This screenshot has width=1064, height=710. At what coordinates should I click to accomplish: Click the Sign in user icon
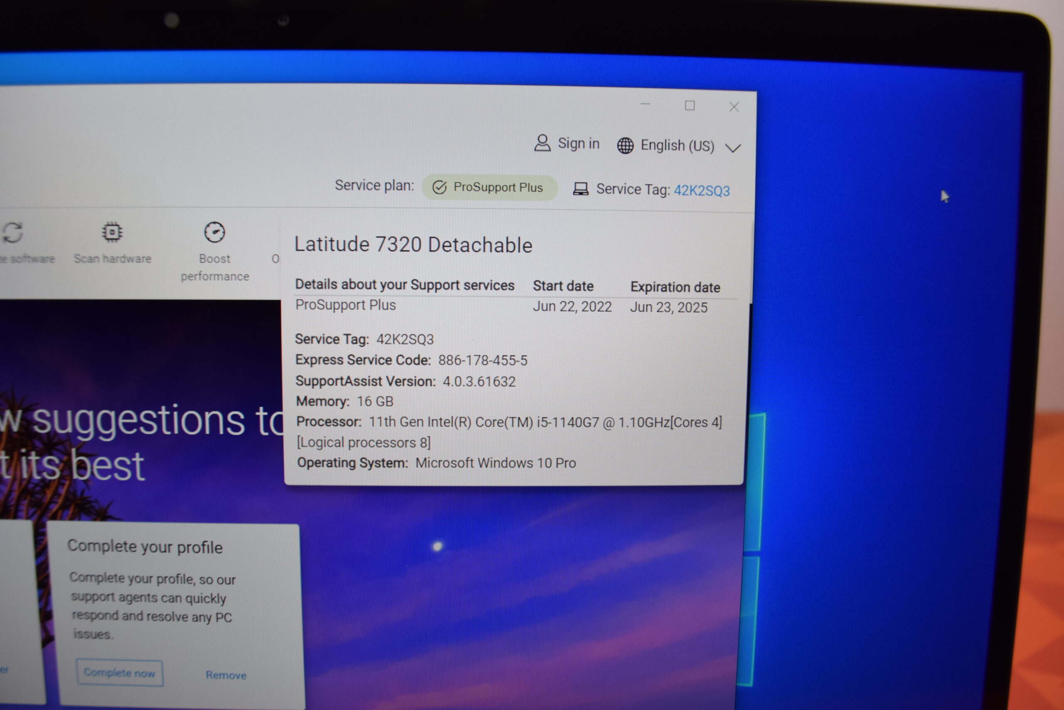coord(542,143)
